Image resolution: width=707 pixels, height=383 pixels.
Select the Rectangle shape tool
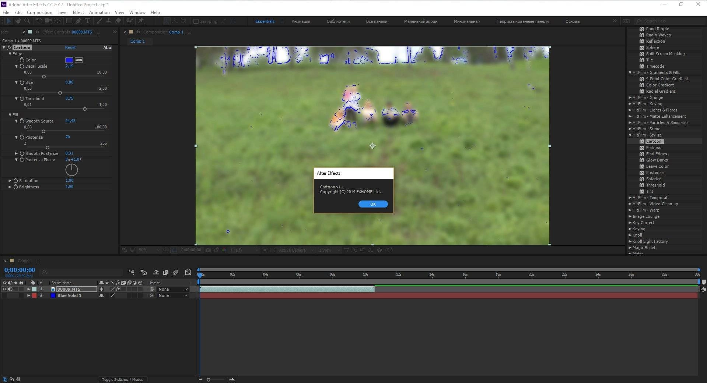coord(69,21)
